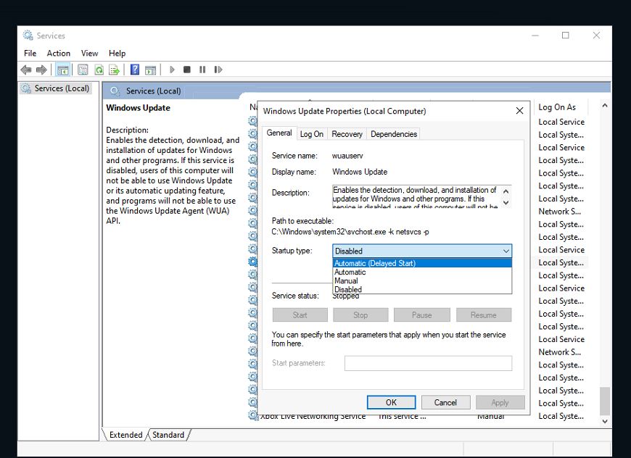Screen dimensions: 631x458
Task: Click the Apply button
Action: point(500,402)
